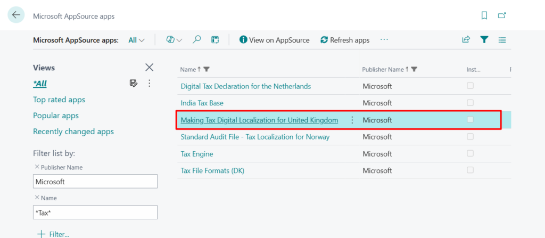The width and height of the screenshot is (545, 238).
Task: Switch layout using list view icon
Action: [x=502, y=39]
